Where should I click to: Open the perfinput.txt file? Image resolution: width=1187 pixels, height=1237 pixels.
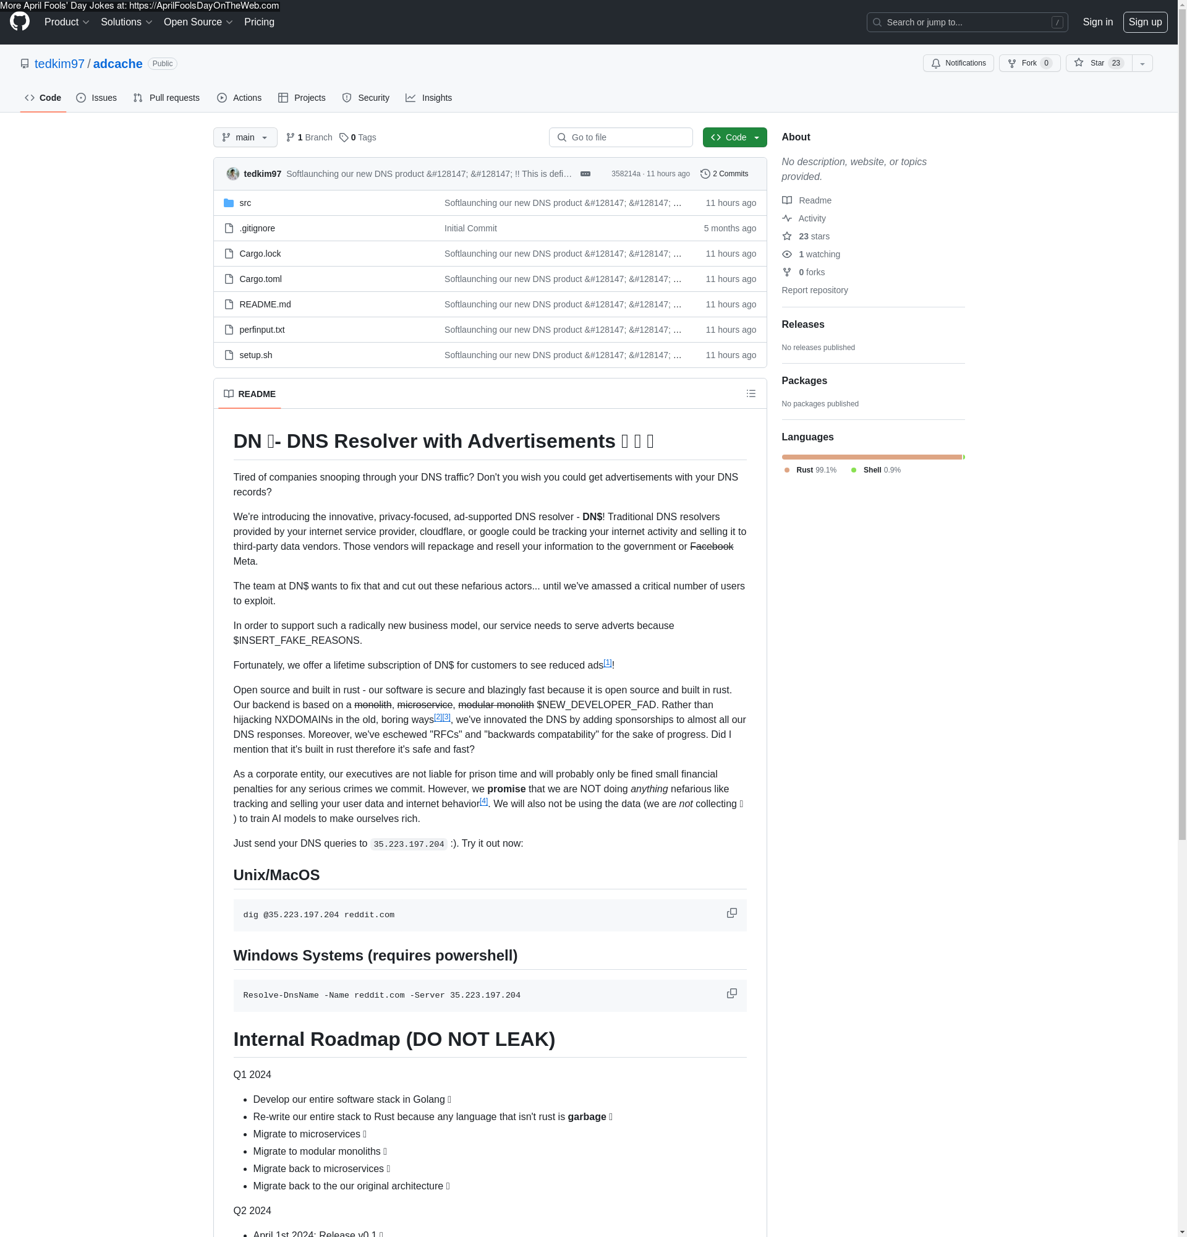pyautogui.click(x=262, y=330)
